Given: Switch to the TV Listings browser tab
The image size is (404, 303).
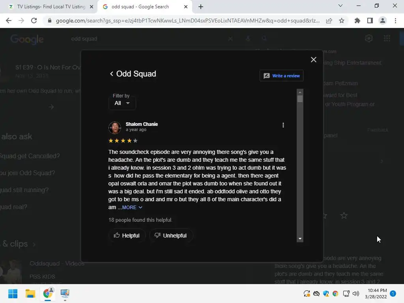Looking at the screenshot, I should click(x=49, y=7).
